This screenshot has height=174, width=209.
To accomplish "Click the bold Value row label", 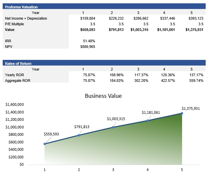I will [x=10, y=30].
